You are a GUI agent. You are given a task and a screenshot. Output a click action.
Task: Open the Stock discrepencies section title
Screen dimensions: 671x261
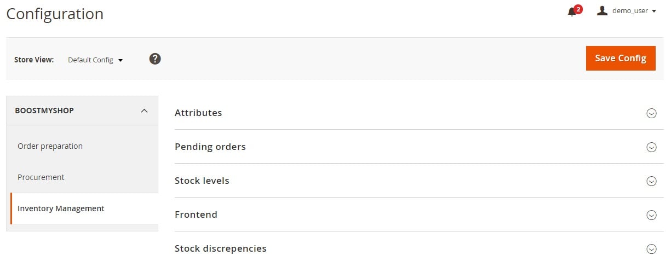(x=221, y=248)
